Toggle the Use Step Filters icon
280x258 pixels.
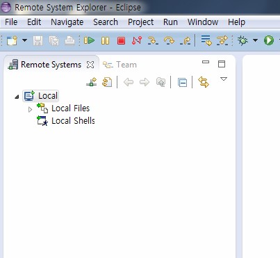(x=222, y=40)
